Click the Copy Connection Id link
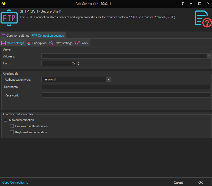This screenshot has height=186, width=212. point(15,183)
